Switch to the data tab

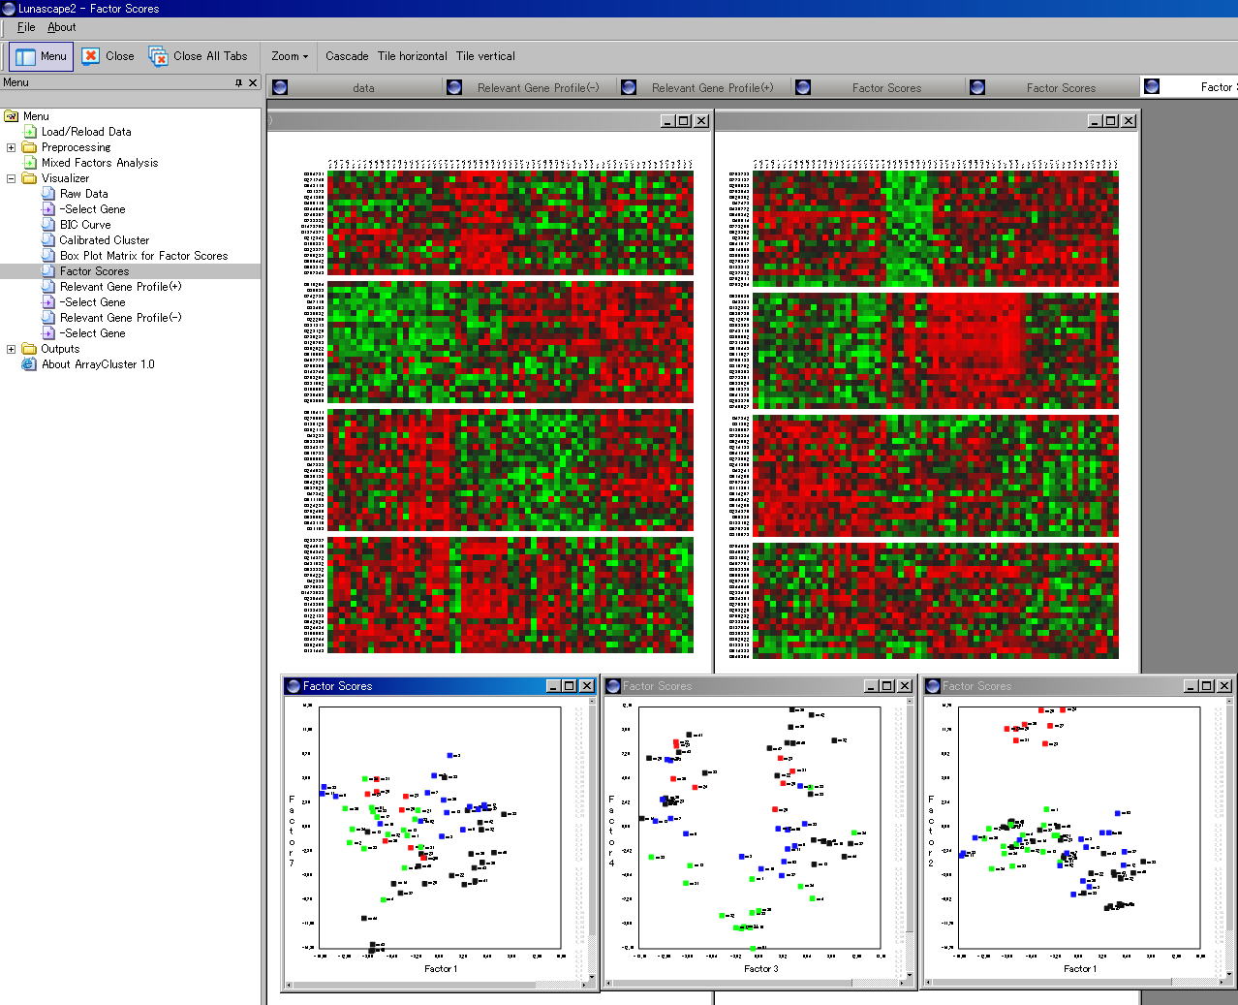(363, 87)
